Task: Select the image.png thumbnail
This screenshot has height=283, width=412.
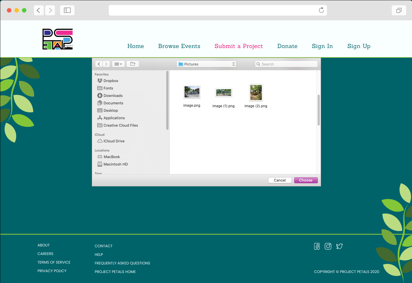Action: [192, 92]
